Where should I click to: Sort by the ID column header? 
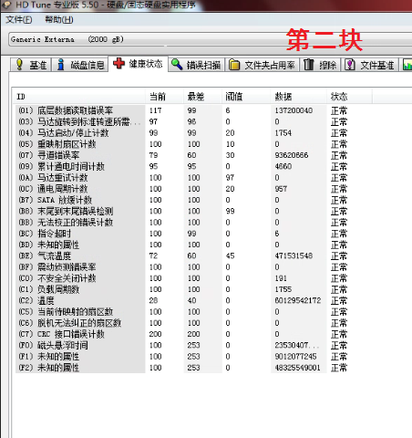pyautogui.click(x=78, y=97)
